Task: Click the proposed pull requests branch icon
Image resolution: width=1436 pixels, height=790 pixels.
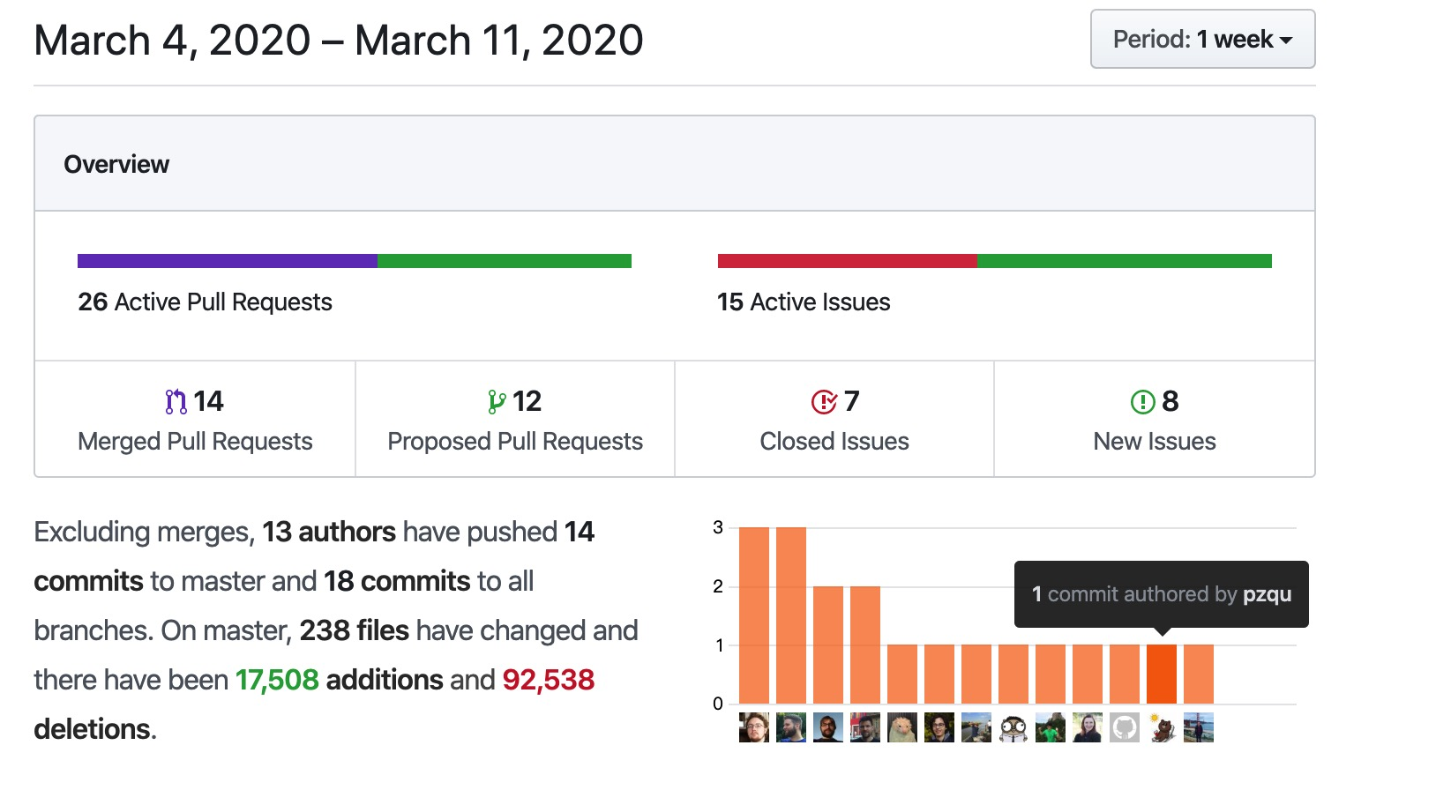Action: click(497, 402)
